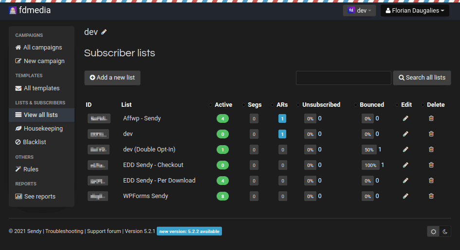Open the EDD Sendy - Checkout list name
The image size is (460, 250).
click(153, 165)
